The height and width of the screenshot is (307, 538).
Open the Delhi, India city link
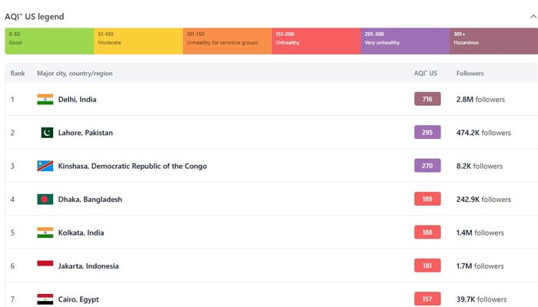(x=77, y=100)
